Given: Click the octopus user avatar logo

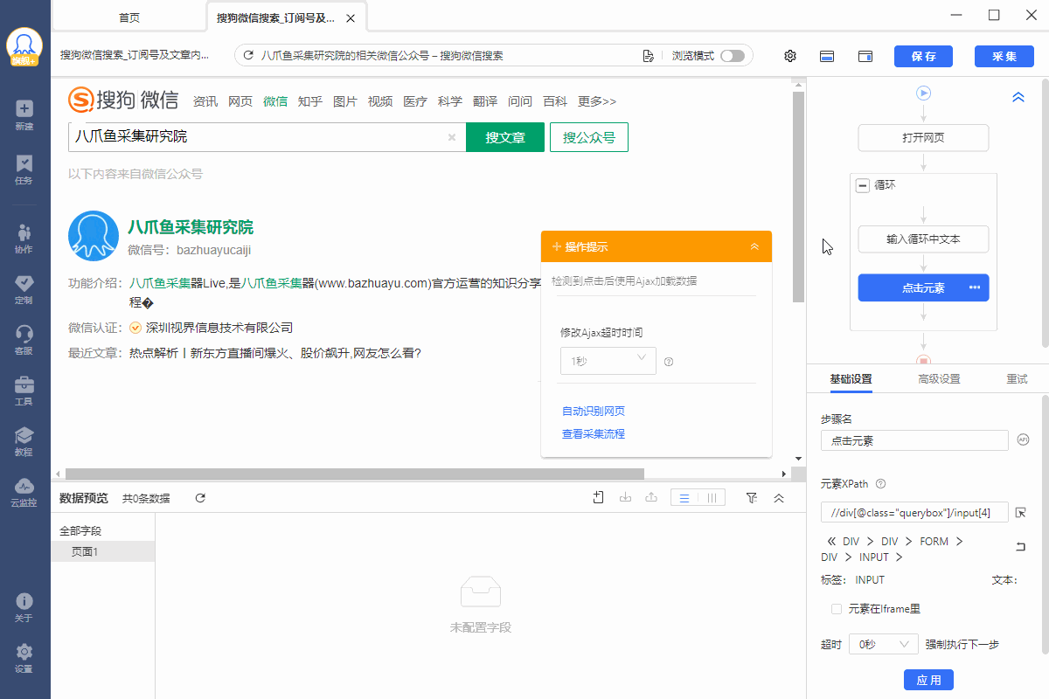Looking at the screenshot, I should point(24,47).
